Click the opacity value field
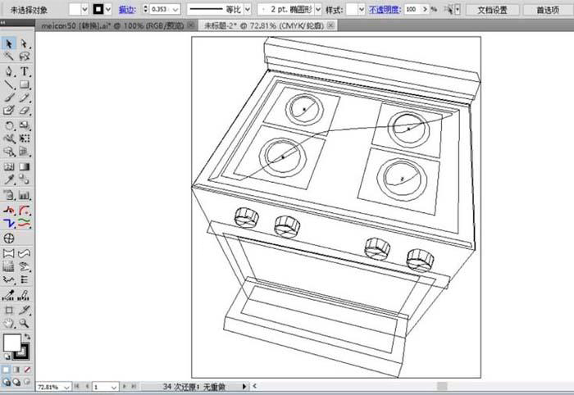 point(412,10)
